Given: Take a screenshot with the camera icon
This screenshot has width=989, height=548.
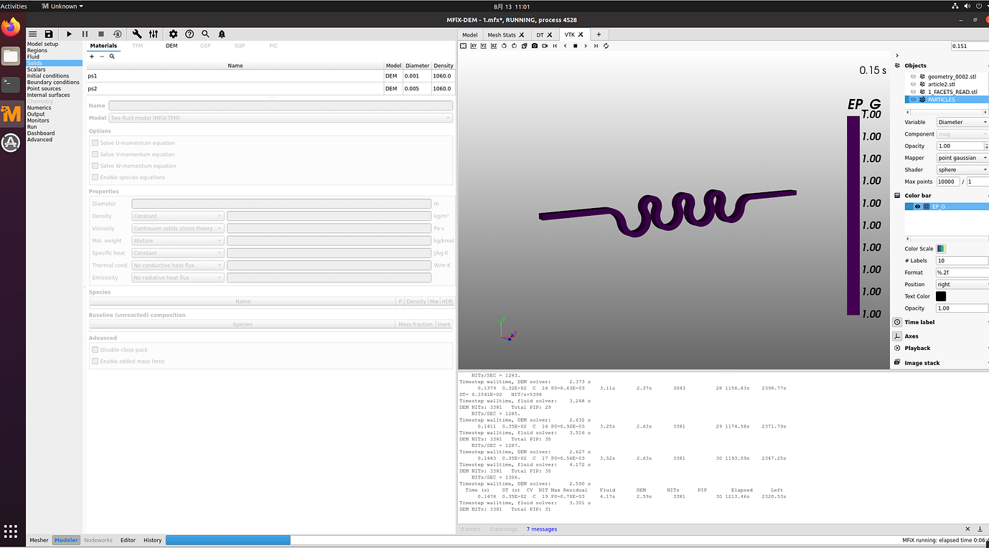Looking at the screenshot, I should tap(535, 46).
